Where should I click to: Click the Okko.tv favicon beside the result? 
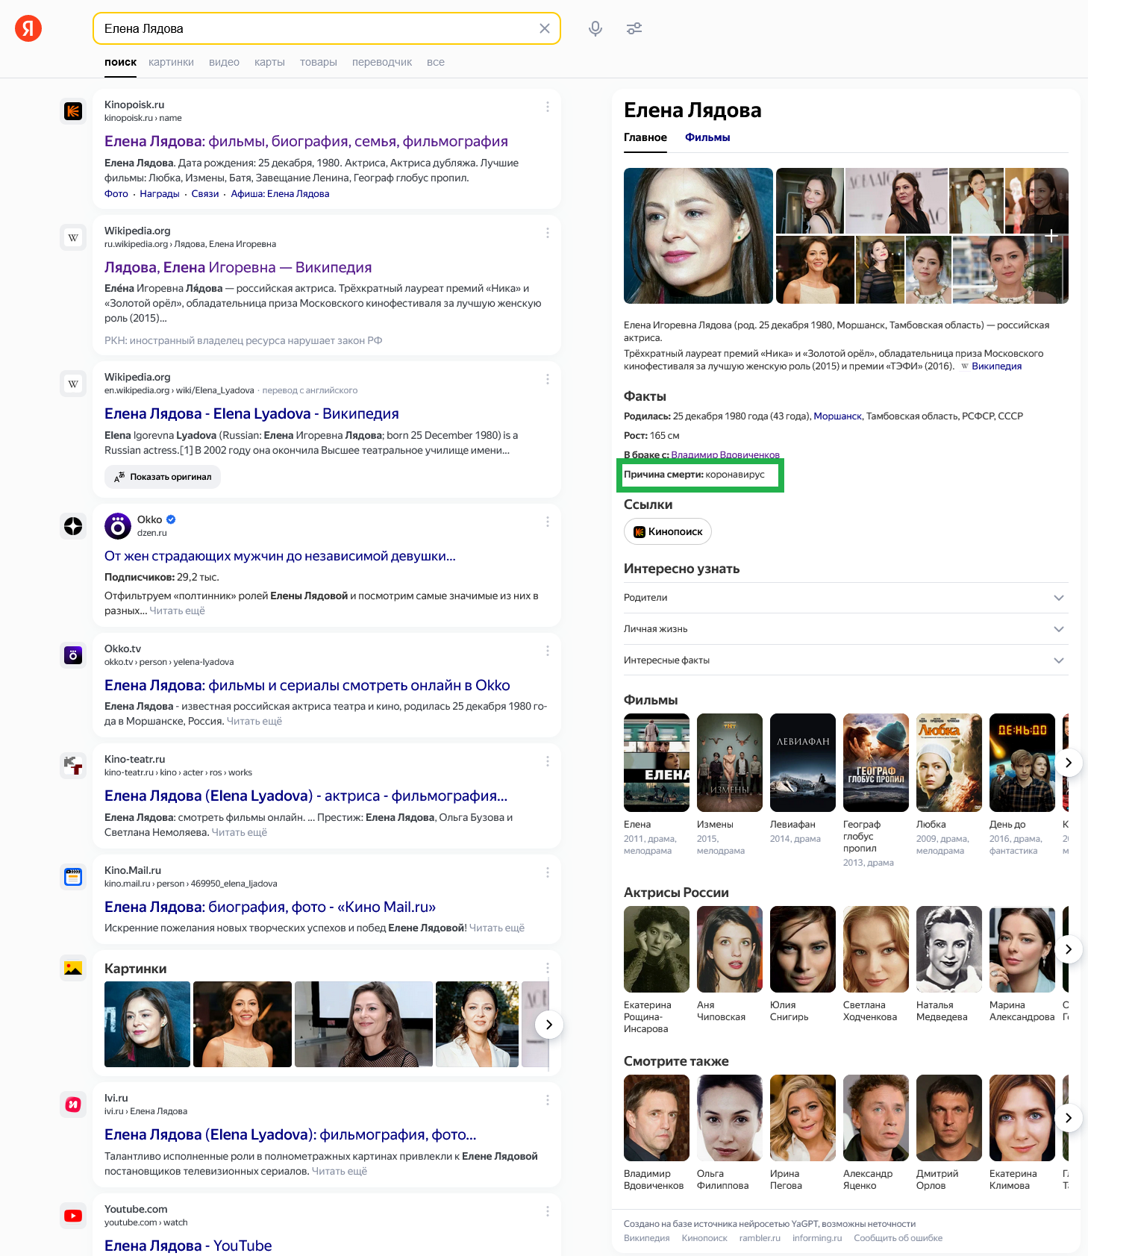pos(73,655)
